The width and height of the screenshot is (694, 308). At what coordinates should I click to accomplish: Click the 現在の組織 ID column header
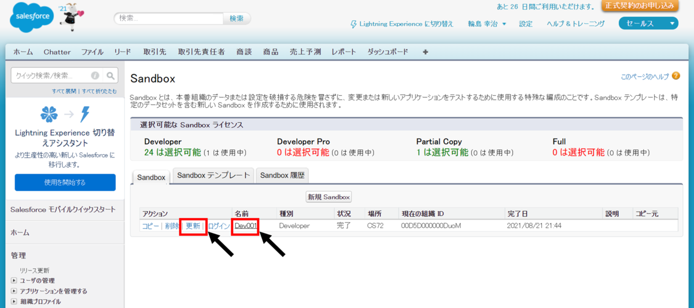422,213
